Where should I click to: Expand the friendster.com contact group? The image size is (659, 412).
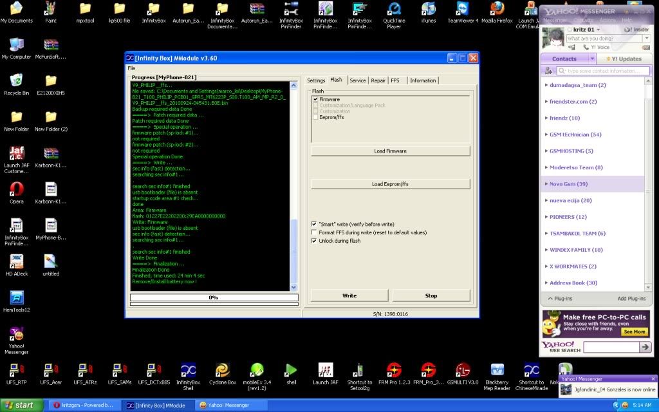tap(546, 101)
